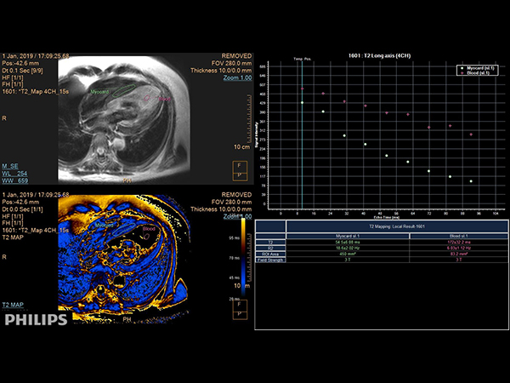Screen dimensions: 510x383
Task: Click the first white Myocard data point on the cyan line
Action: [302, 103]
